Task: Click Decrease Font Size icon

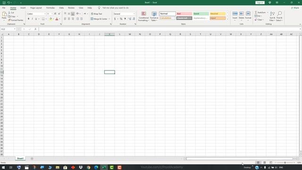Action: point(59,14)
